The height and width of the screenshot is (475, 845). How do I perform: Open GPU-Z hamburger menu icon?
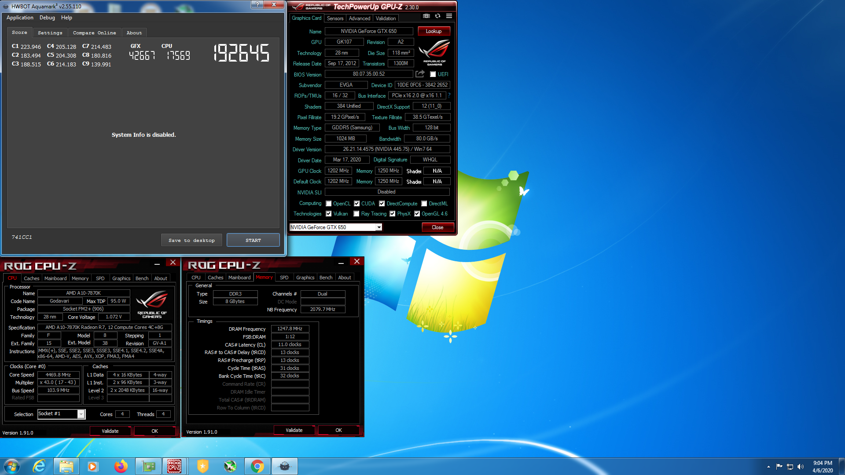(449, 16)
